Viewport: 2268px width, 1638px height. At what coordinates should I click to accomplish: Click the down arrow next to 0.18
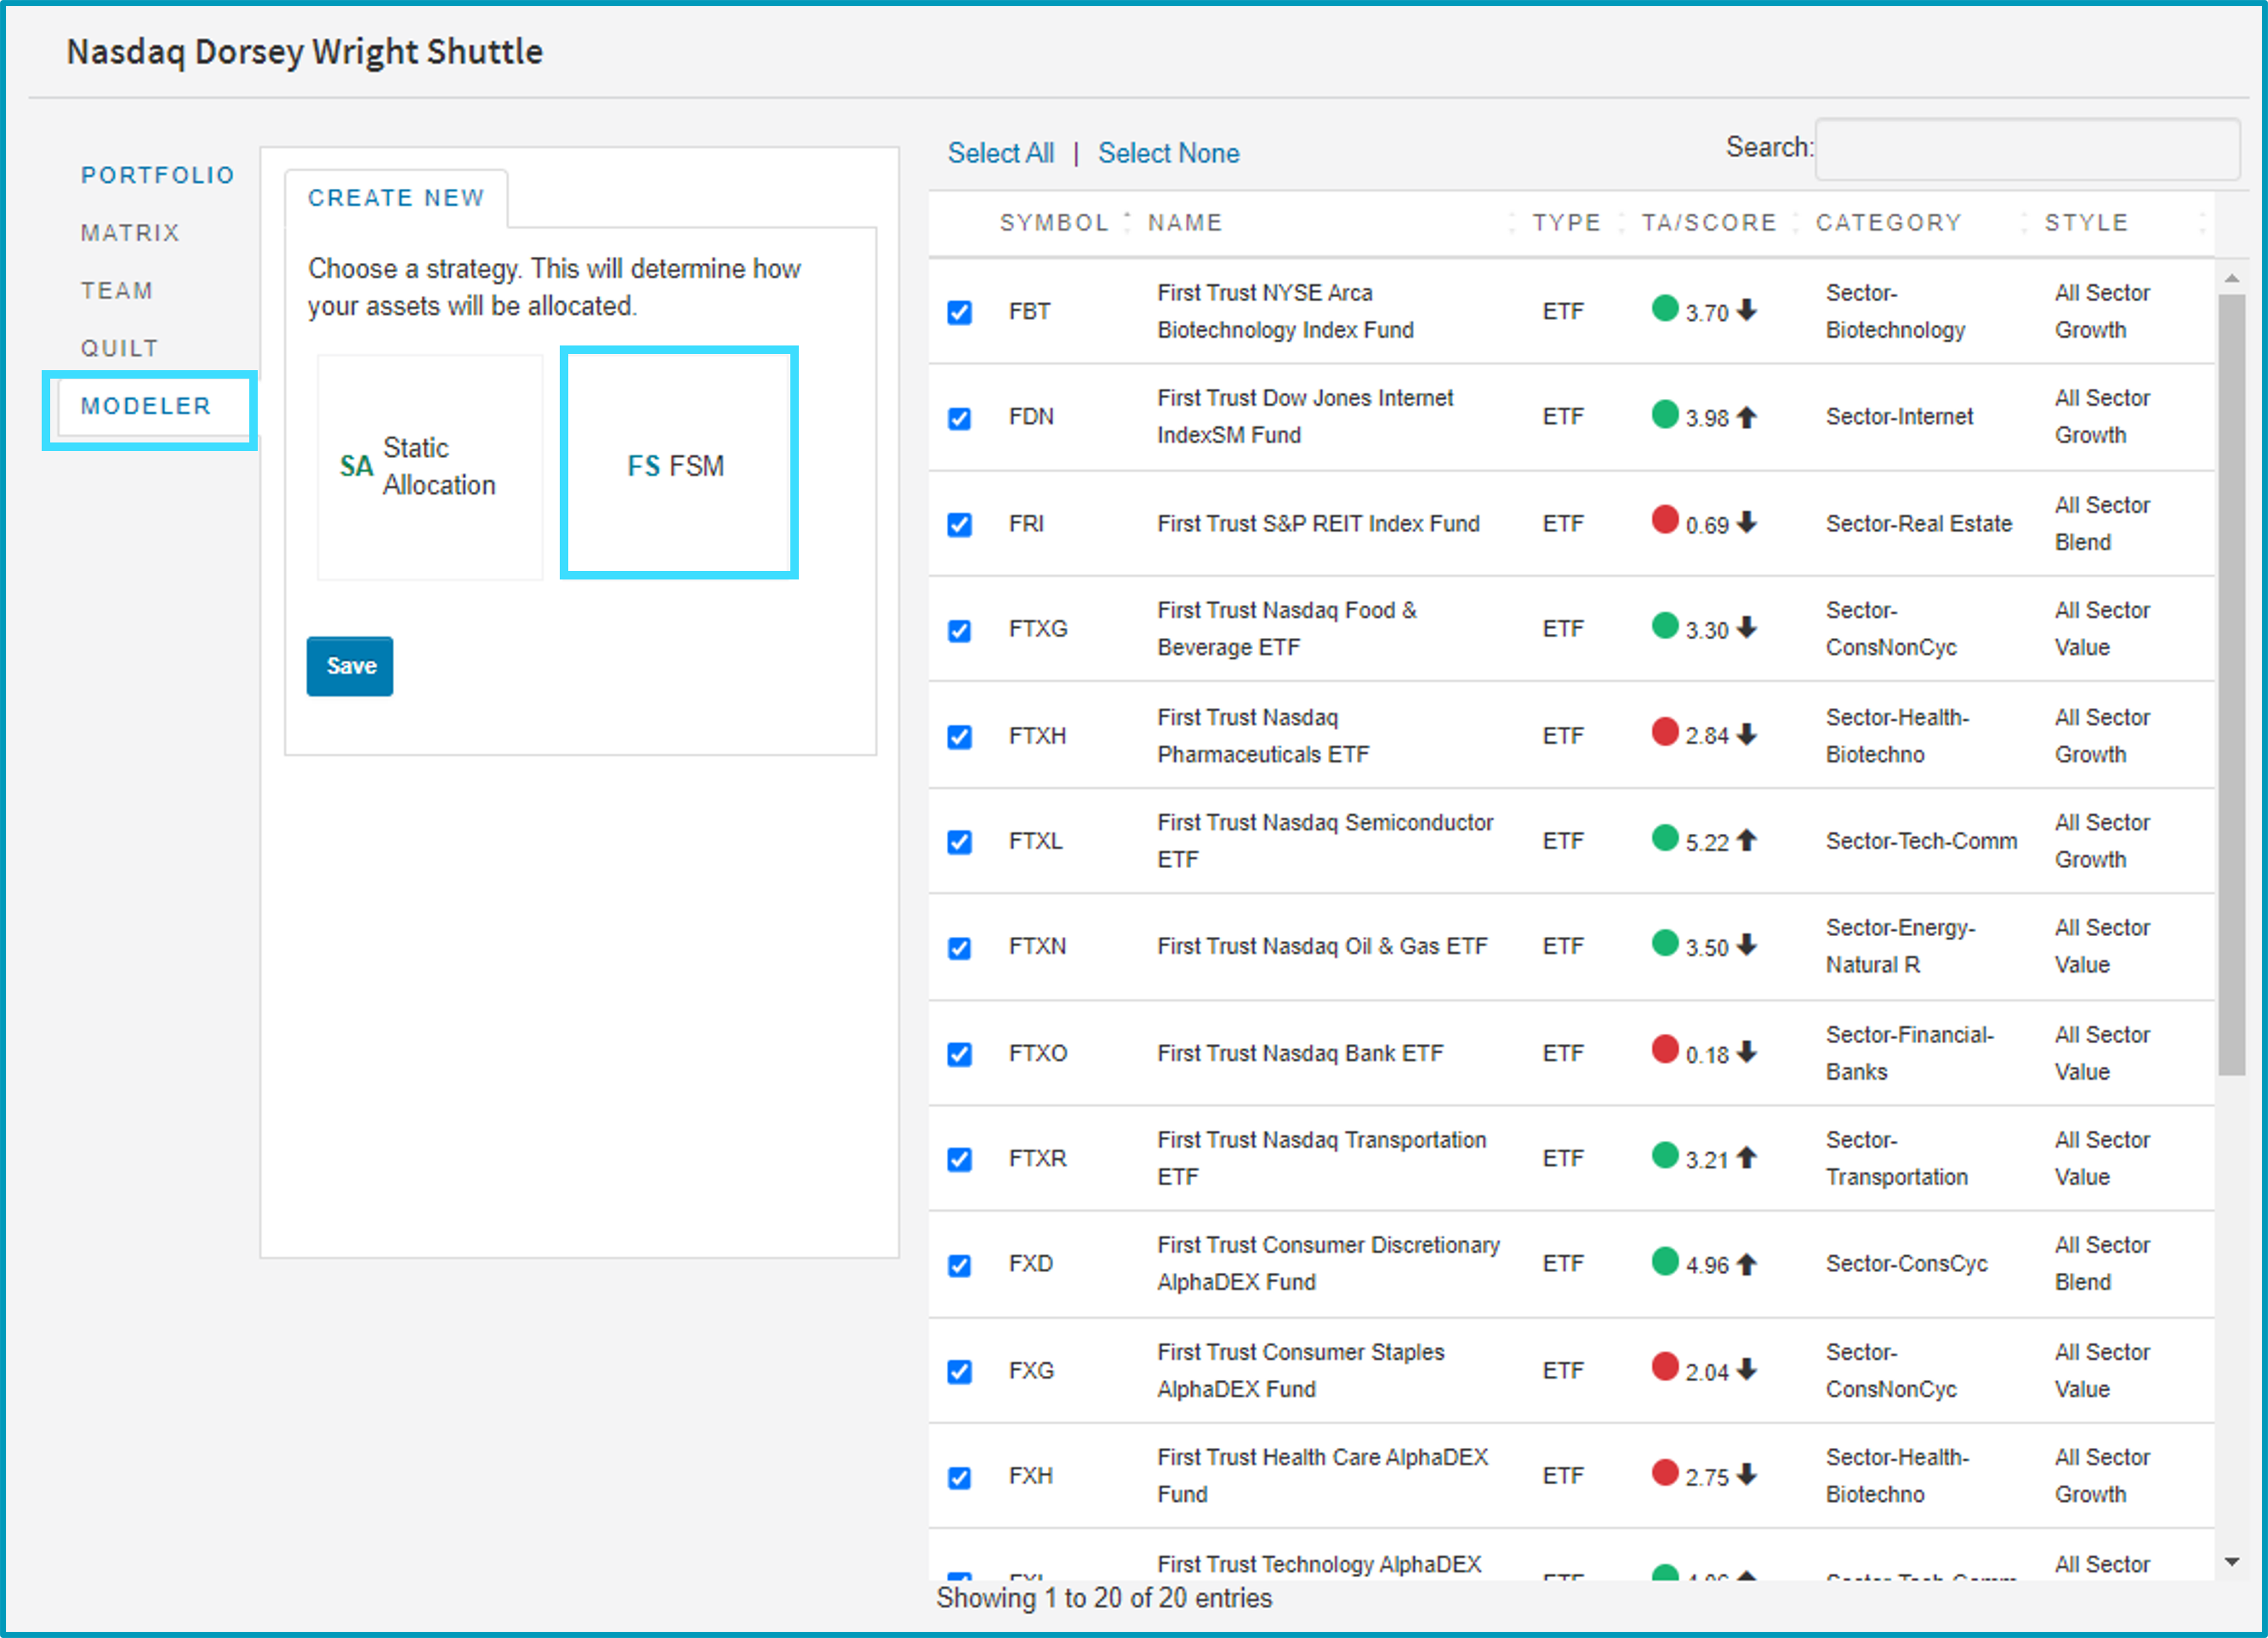tap(1746, 1051)
